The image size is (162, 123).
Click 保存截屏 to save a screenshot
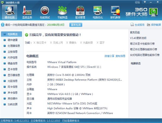(154, 25)
